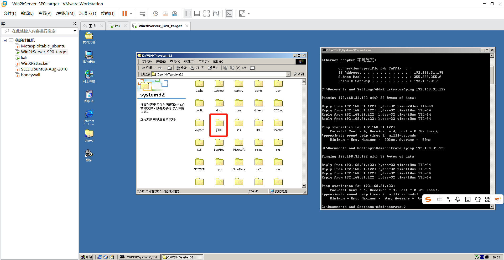Select shared folder desktop icon
The image size is (504, 260).
89,136
